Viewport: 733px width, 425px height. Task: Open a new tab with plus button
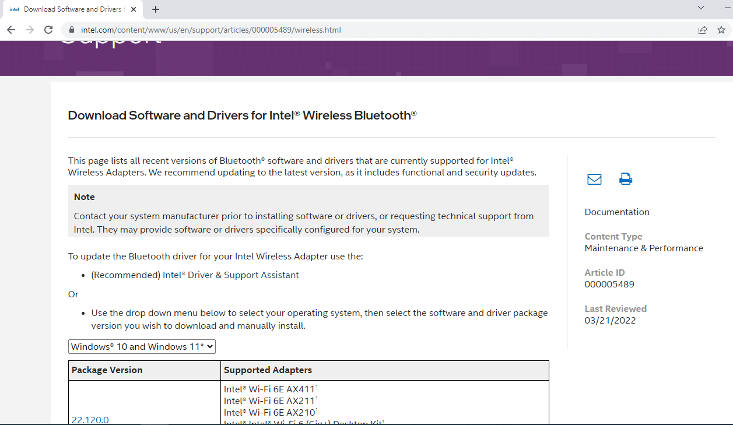coord(156,9)
